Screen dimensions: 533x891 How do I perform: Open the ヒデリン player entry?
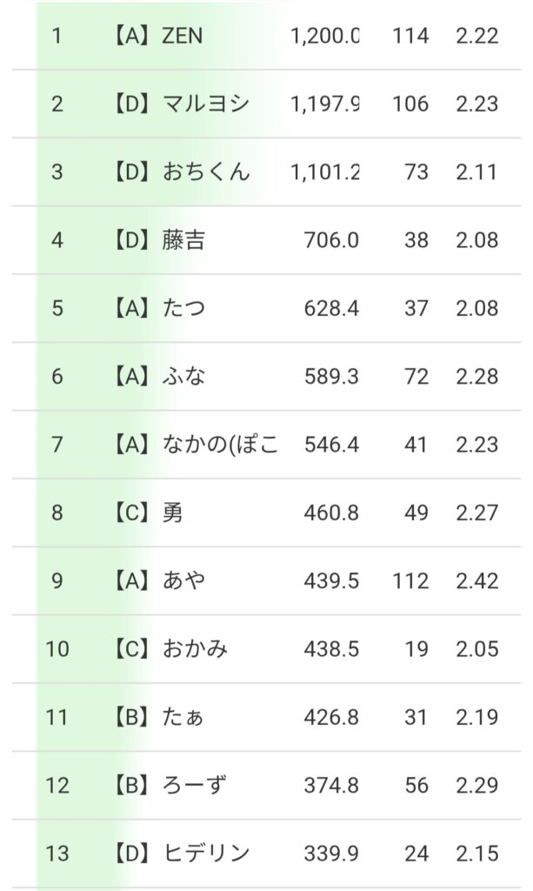tap(206, 854)
